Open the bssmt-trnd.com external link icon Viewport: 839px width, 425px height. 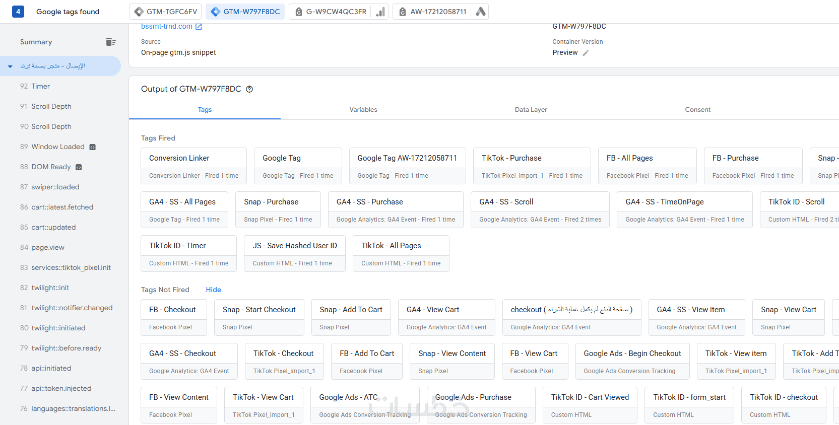(199, 27)
